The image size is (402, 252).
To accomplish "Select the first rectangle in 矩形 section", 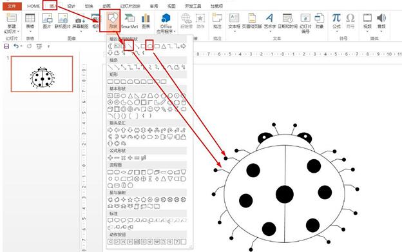I will click(x=110, y=81).
